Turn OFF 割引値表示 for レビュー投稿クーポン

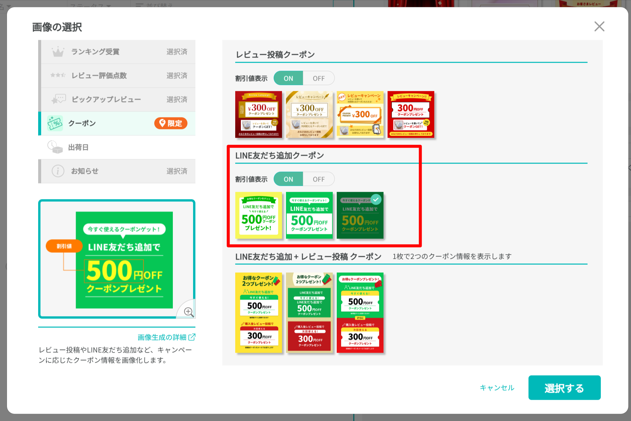[318, 78]
